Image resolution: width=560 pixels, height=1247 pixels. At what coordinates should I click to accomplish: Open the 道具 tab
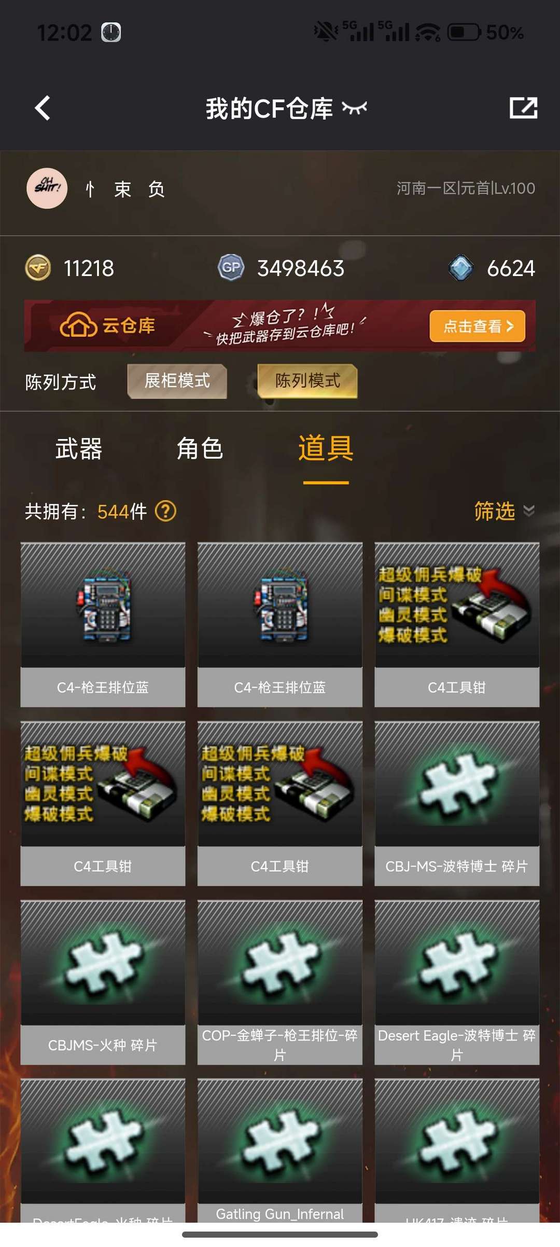coord(326,448)
